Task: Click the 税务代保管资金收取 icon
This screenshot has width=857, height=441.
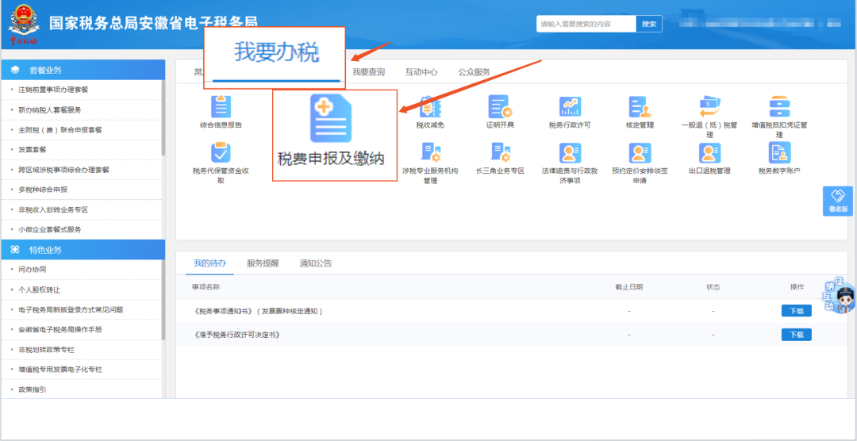Action: 221,153
